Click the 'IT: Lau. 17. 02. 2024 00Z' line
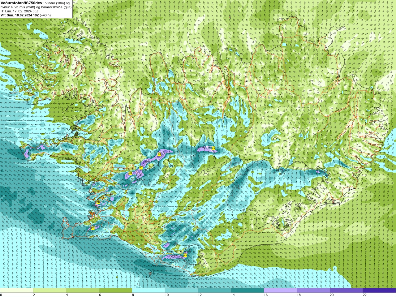 point(19,11)
